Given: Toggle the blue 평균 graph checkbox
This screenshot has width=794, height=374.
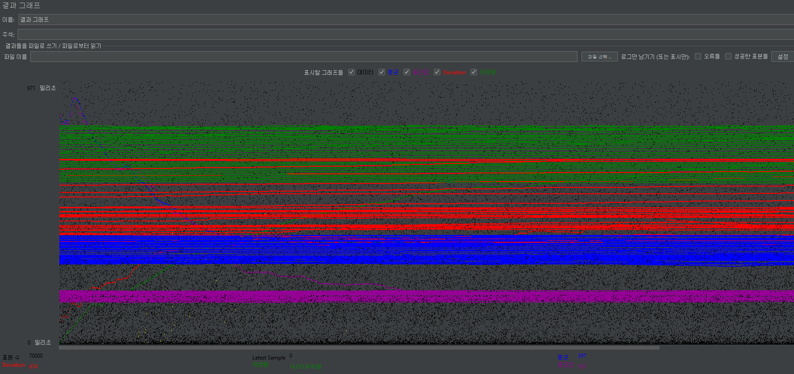Looking at the screenshot, I should 382,72.
